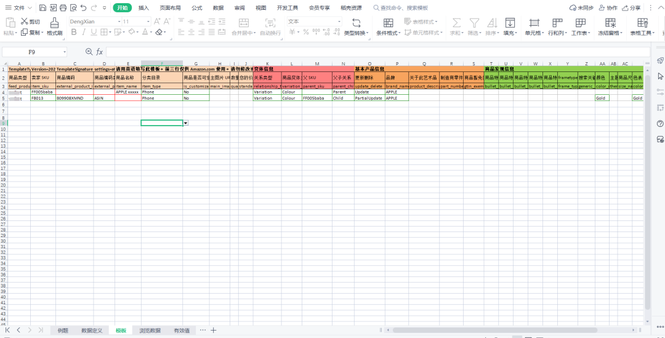Switch to the Insert (插入) tab

click(x=143, y=7)
